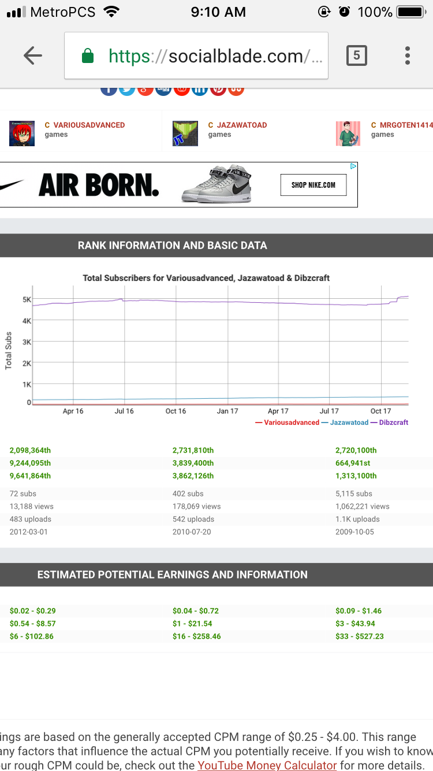Tap the green padlock security icon
This screenshot has height=771, width=433.
[88, 56]
